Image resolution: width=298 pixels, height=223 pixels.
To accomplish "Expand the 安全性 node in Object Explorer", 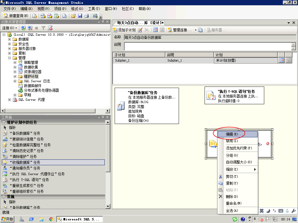I will (x=10, y=44).
